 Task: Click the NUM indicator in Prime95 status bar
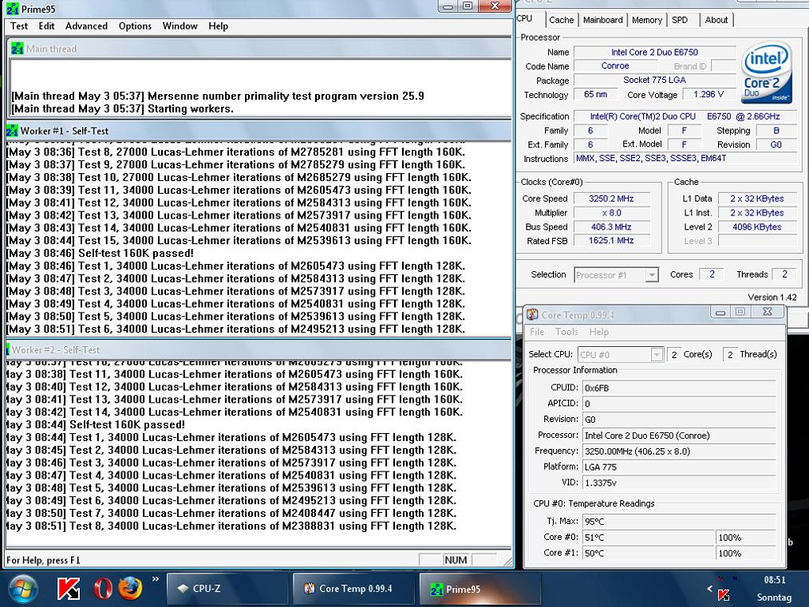tap(456, 560)
